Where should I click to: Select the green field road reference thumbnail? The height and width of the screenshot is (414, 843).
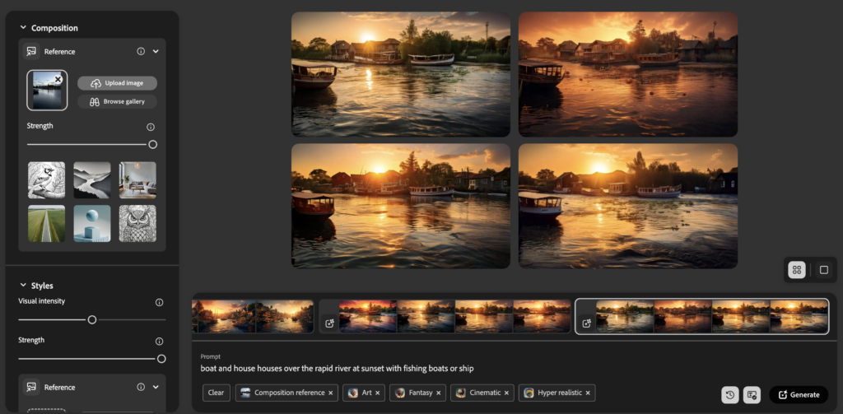pyautogui.click(x=46, y=223)
